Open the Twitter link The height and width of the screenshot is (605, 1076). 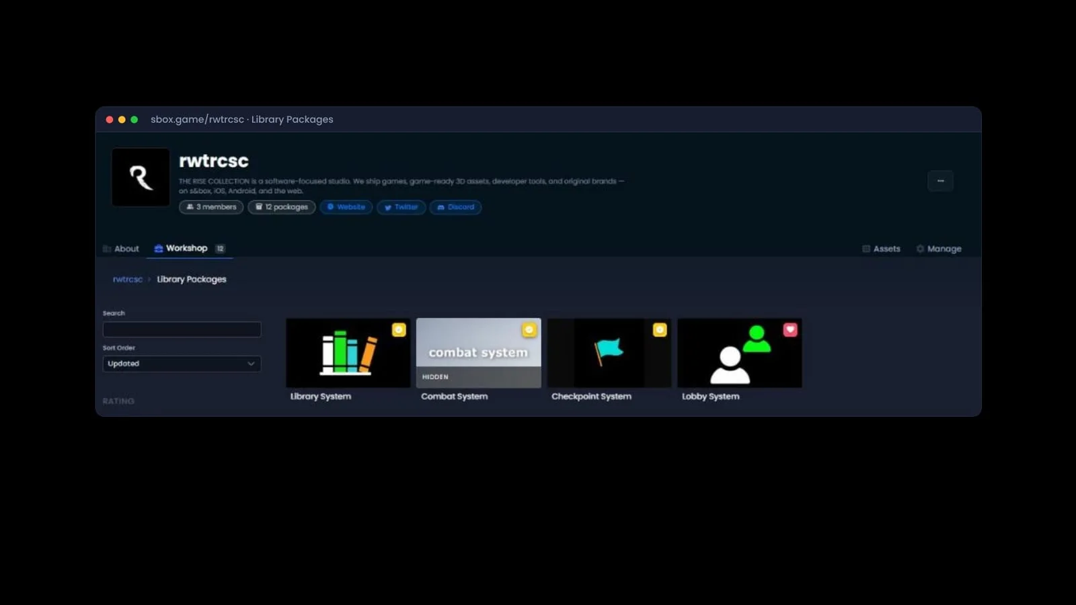coord(401,207)
